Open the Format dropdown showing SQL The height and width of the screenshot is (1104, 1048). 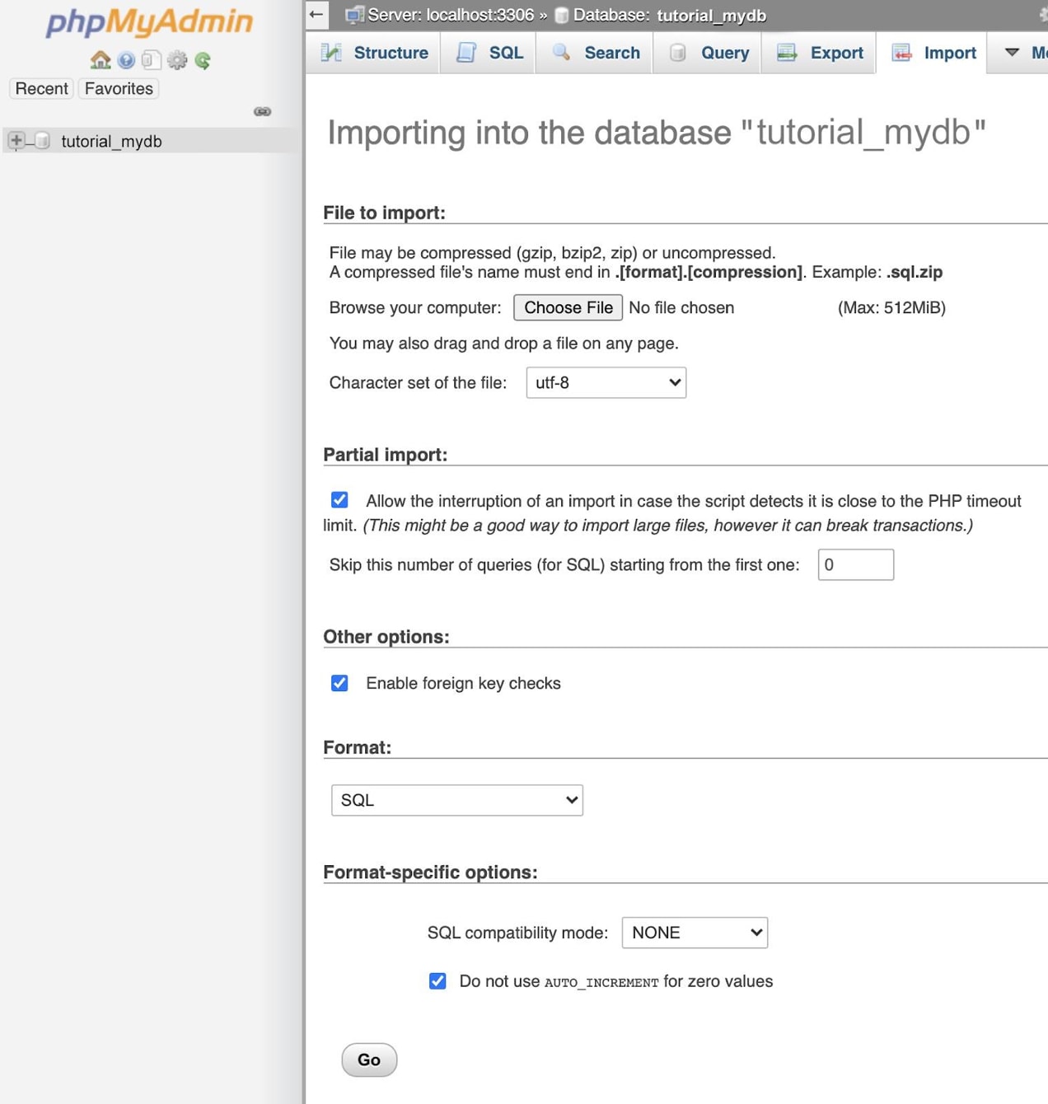click(456, 799)
